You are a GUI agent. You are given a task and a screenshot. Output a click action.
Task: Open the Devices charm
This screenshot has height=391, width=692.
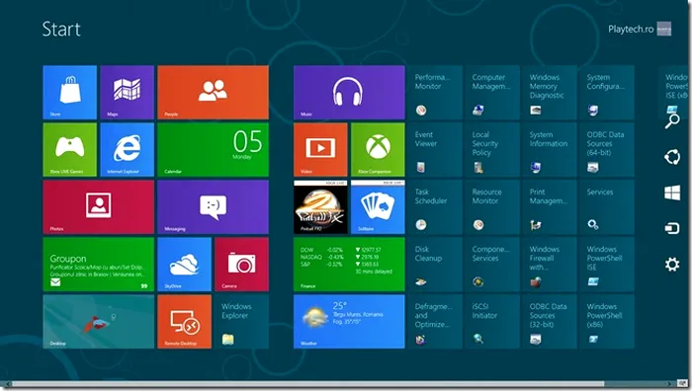pyautogui.click(x=672, y=228)
